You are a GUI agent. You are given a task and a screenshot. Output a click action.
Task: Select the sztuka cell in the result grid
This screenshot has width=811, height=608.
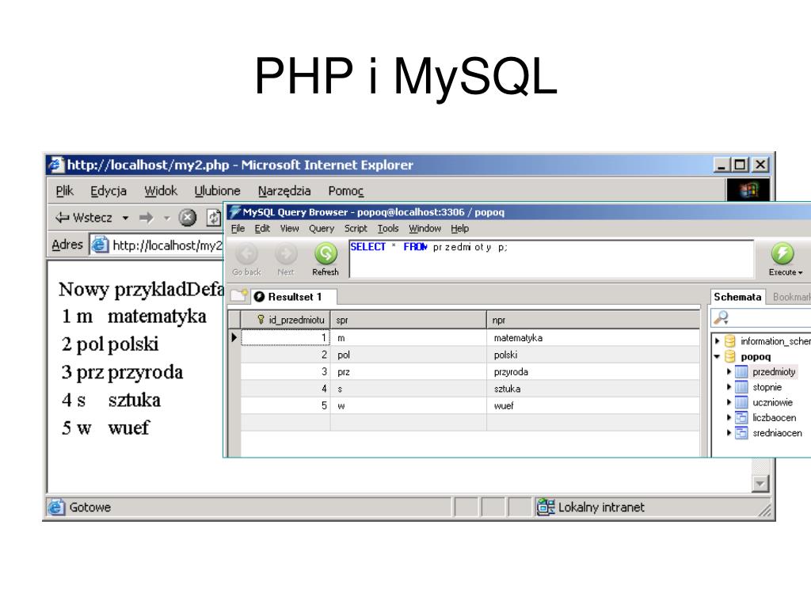coord(593,389)
